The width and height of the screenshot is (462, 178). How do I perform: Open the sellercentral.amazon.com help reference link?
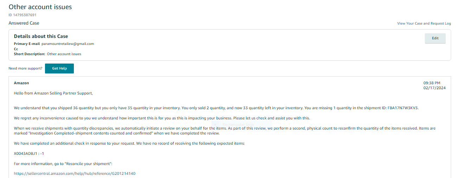click(x=75, y=173)
